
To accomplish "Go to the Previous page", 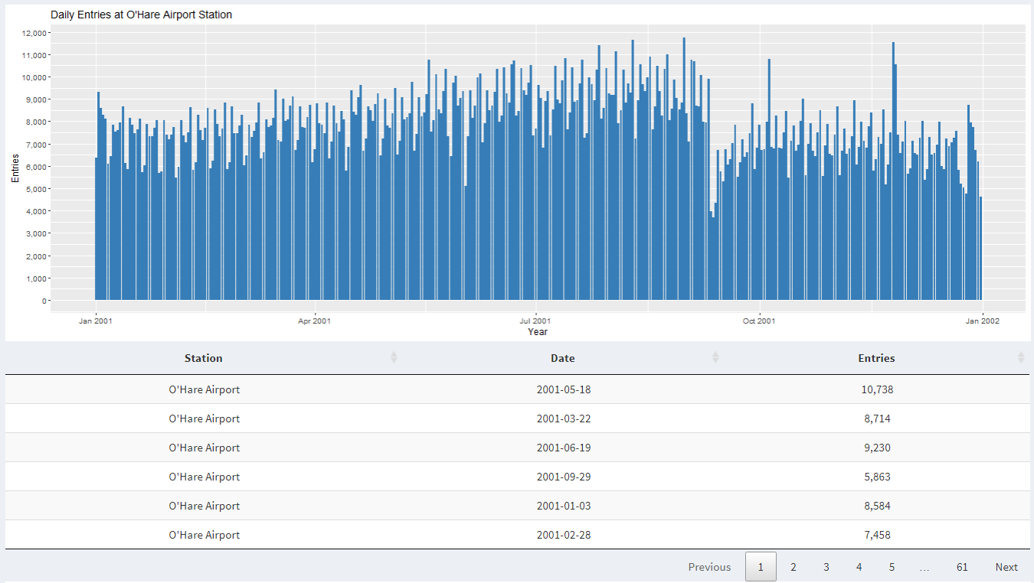I will (709, 567).
